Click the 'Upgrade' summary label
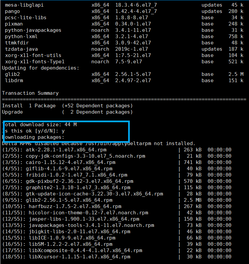The height and width of the screenshot is (264, 249). (12, 112)
